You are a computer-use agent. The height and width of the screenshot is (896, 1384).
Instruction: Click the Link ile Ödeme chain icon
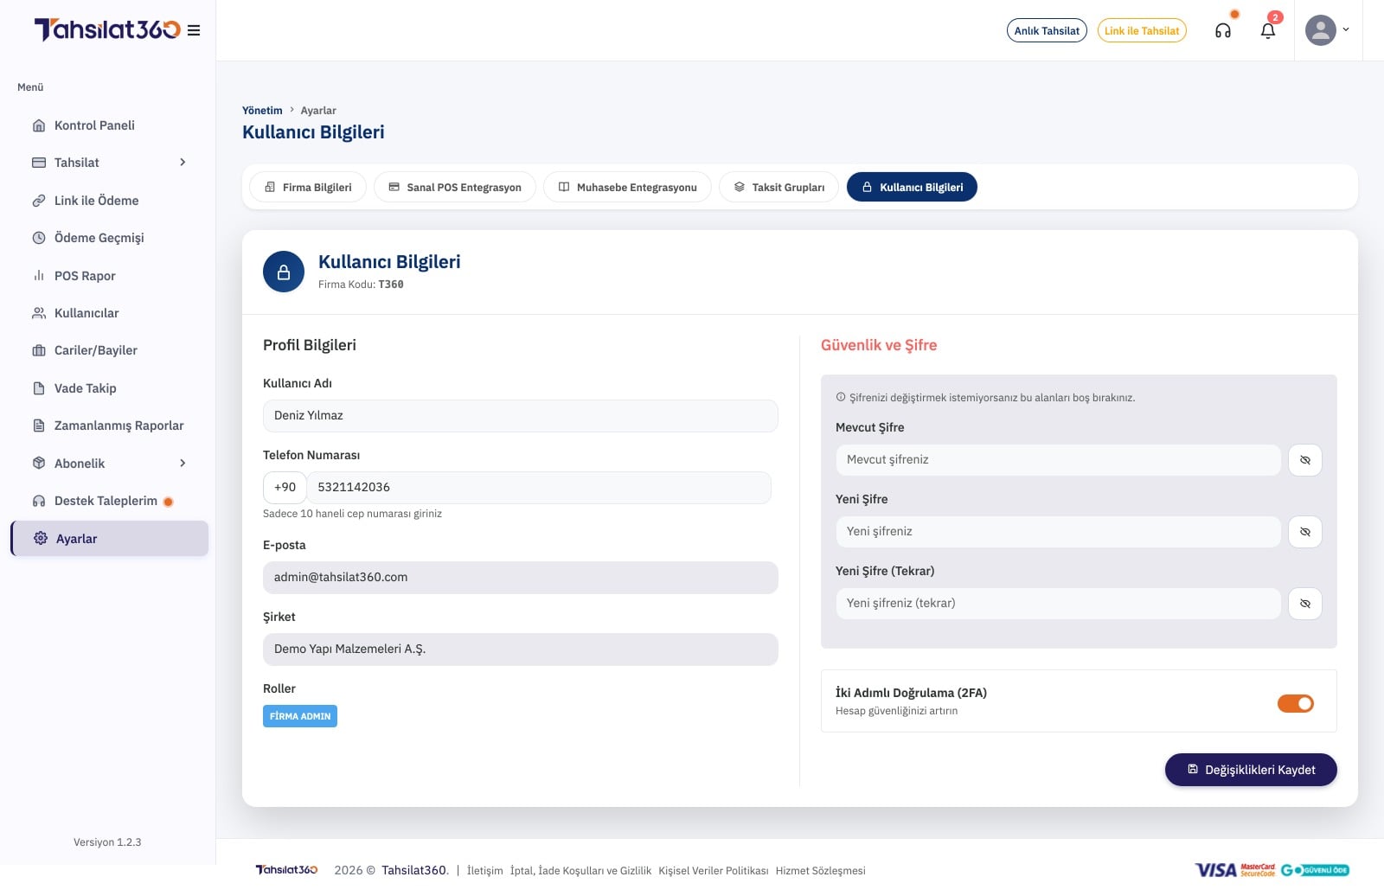pos(39,201)
